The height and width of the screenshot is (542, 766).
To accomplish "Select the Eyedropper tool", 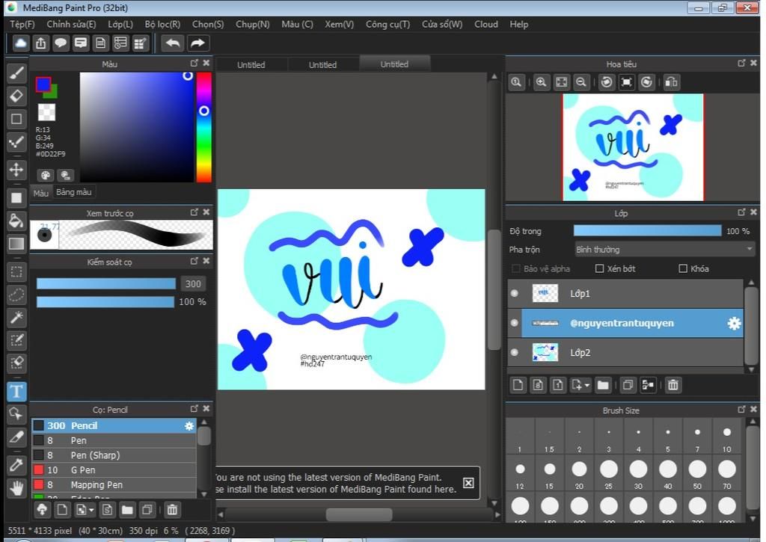I will click(x=16, y=465).
